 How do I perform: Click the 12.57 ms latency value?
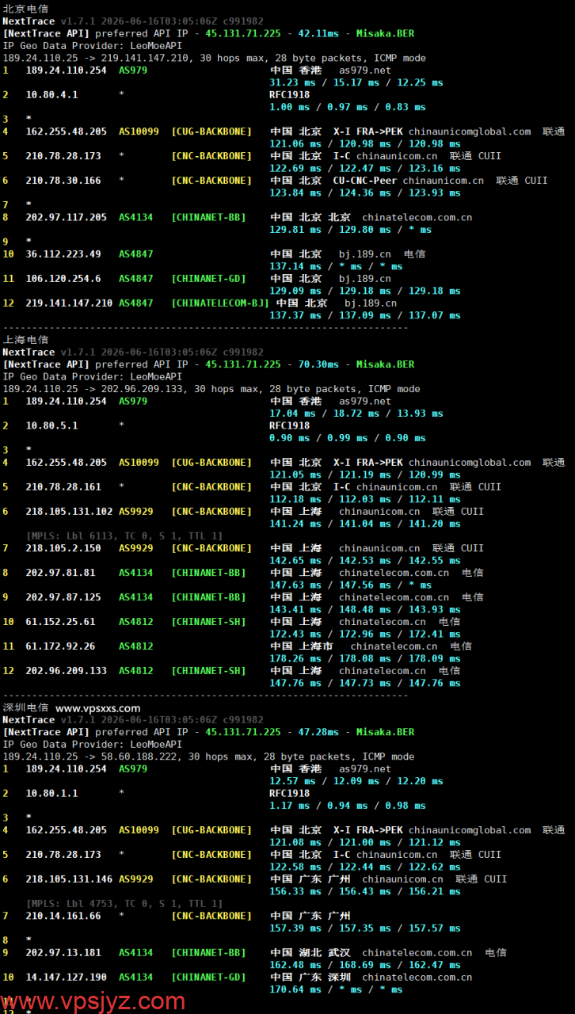click(292, 781)
